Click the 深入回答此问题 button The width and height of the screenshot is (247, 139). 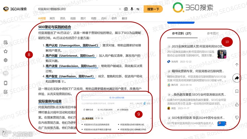[x=117, y=98]
